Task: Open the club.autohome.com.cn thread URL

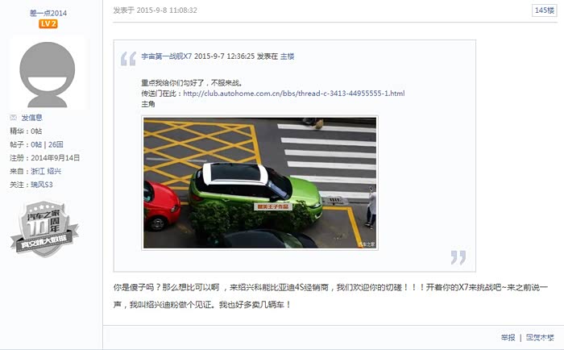Action: pyautogui.click(x=294, y=94)
